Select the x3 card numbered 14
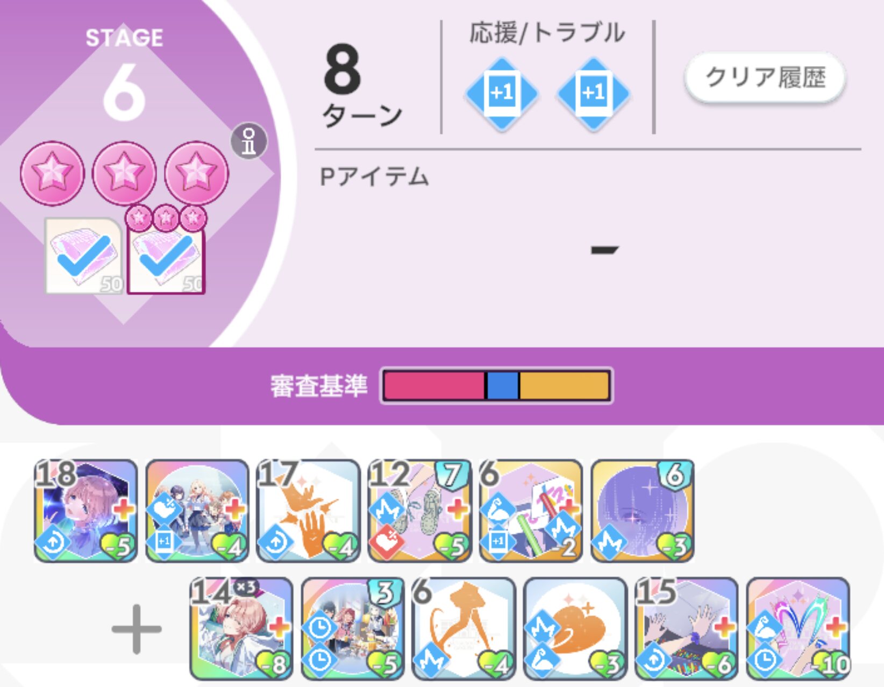 (242, 629)
